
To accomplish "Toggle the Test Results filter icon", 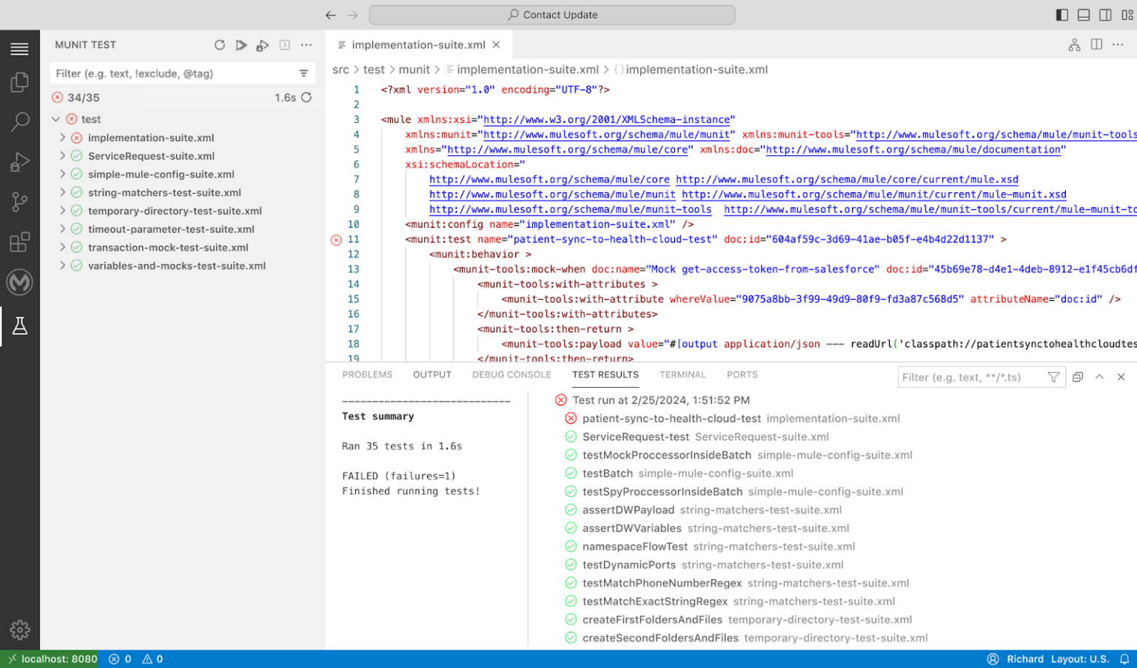I will click(x=1053, y=377).
